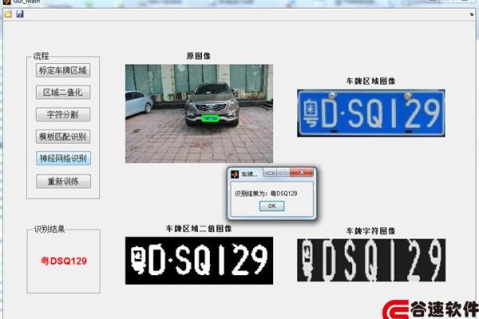This screenshot has height=319, width=479.
Task: Click the 识别结果为：粤DSQ129 dialog message
Action: pyautogui.click(x=266, y=193)
